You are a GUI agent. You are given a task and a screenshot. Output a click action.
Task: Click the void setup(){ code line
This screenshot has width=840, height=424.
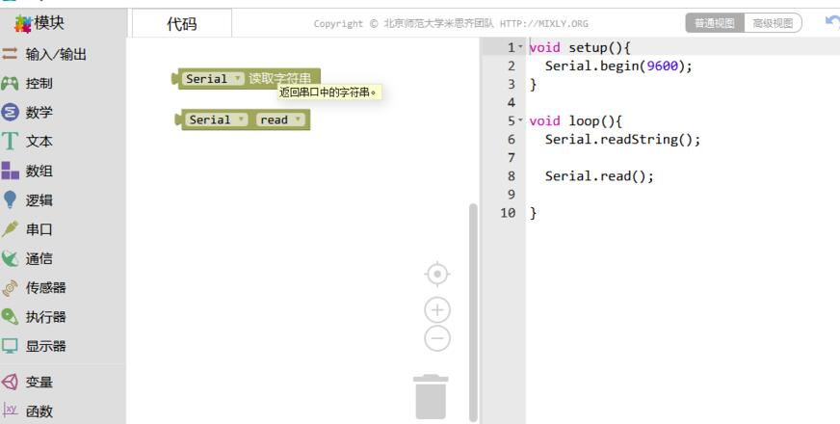(580, 48)
